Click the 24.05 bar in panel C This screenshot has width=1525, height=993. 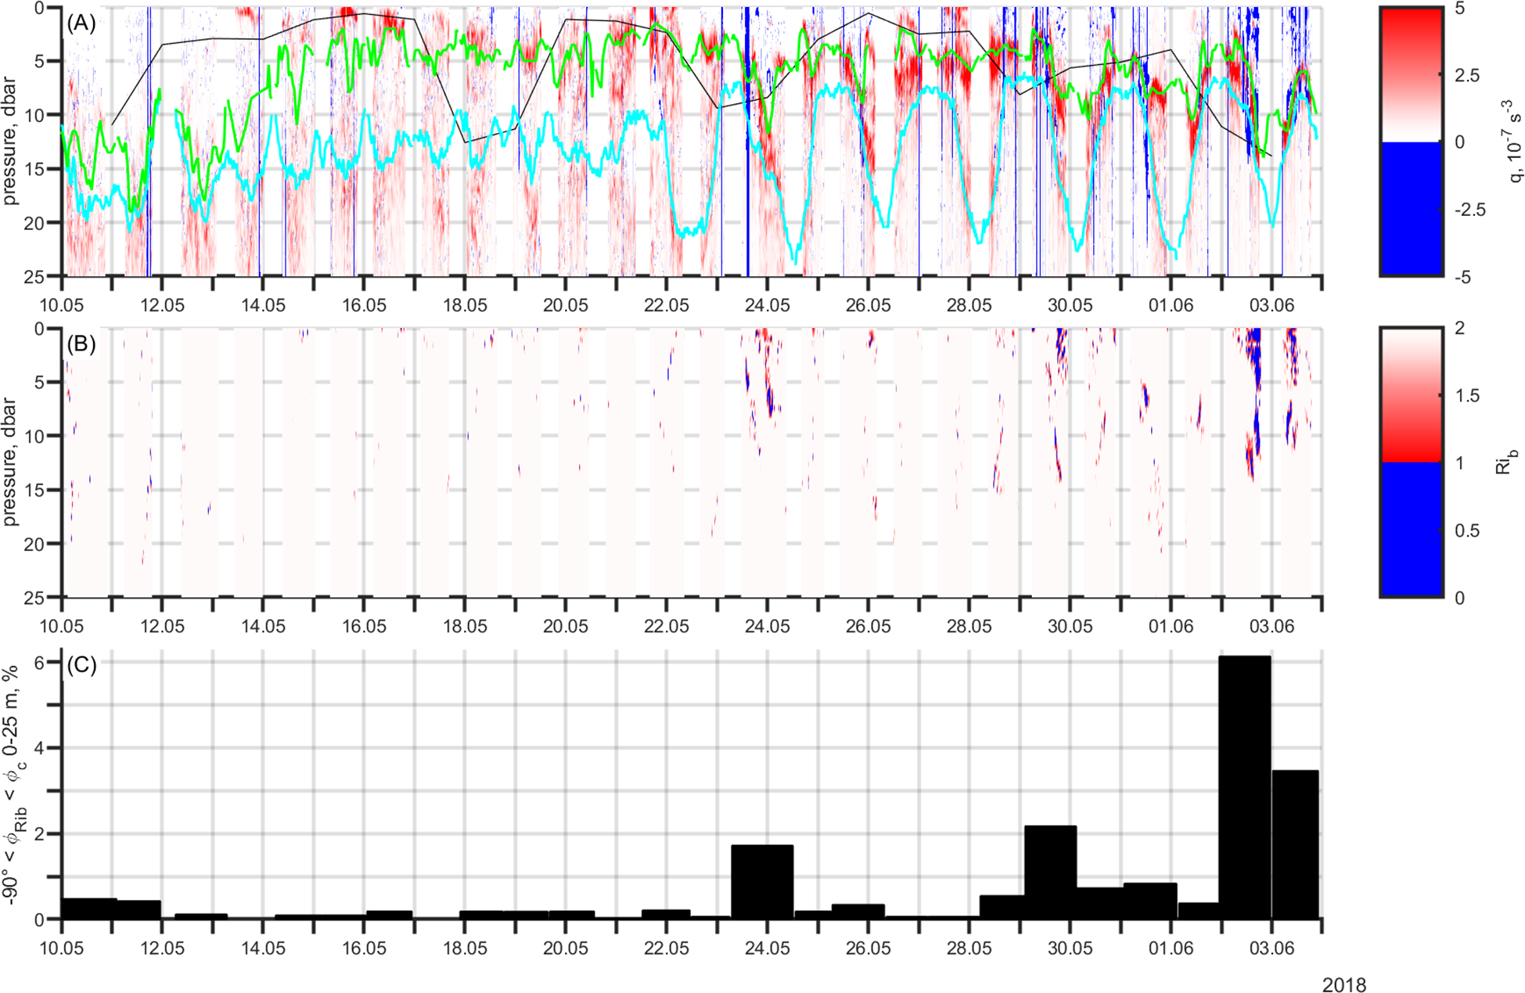[762, 882]
